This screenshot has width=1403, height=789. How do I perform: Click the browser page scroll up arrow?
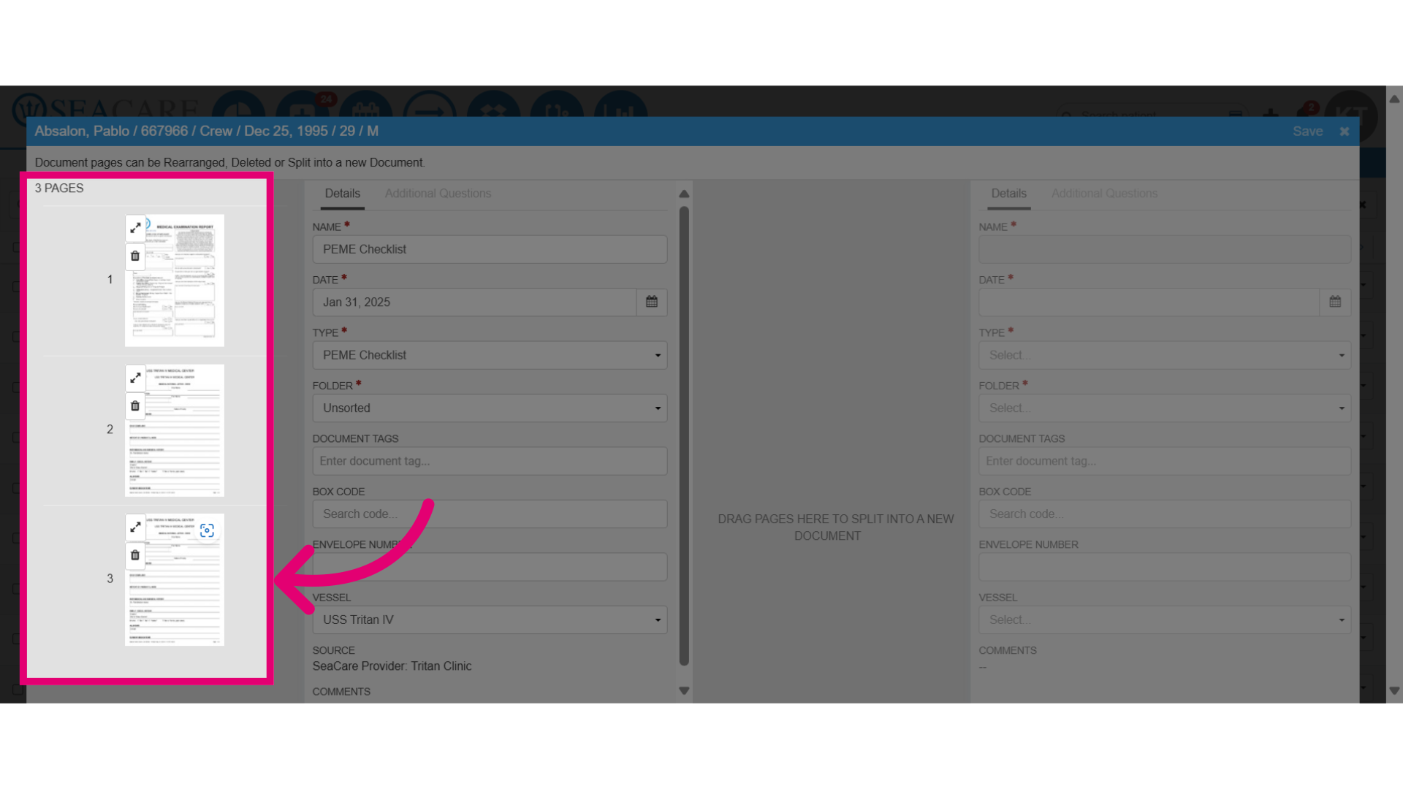[1394, 99]
